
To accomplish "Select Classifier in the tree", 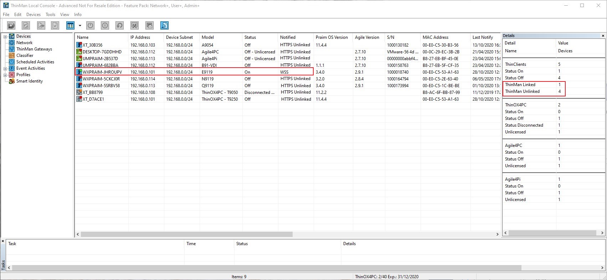I will [25, 56].
